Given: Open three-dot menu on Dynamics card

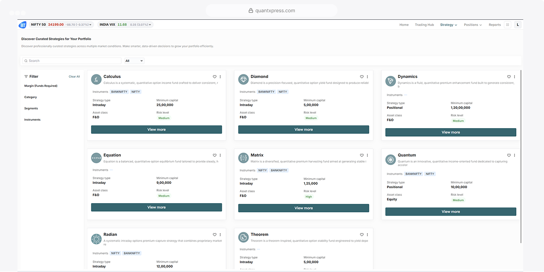Looking at the screenshot, I should click(x=514, y=76).
